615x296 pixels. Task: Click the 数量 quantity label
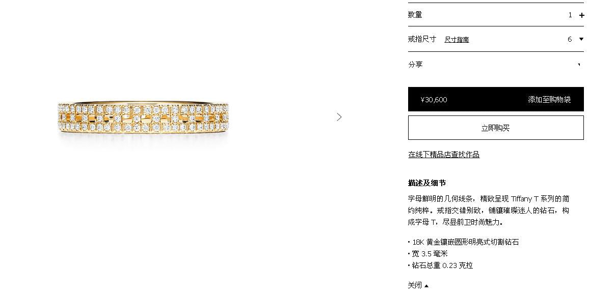click(415, 15)
